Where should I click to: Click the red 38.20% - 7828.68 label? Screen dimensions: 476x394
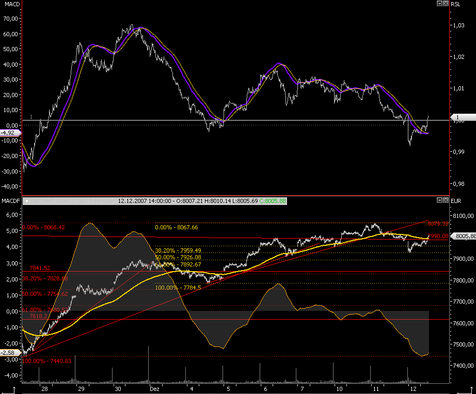(45, 278)
